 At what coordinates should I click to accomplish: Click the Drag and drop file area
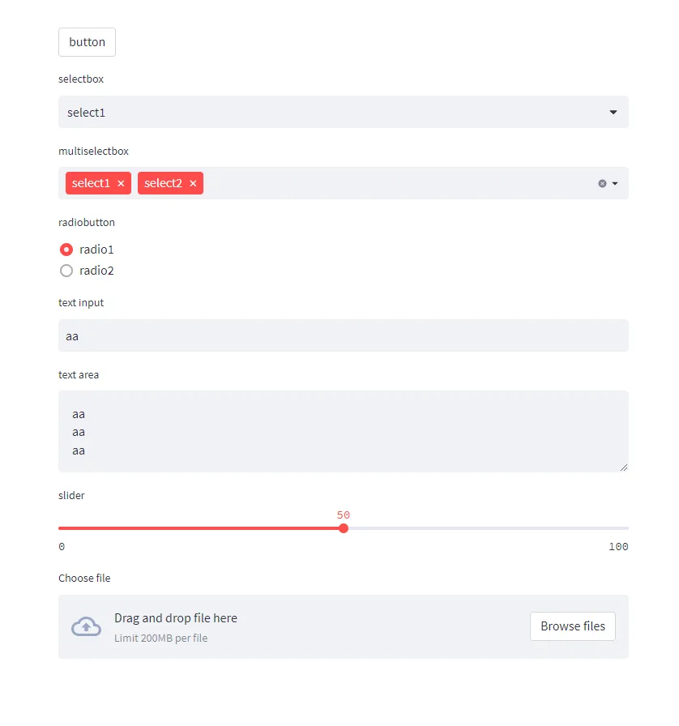(x=344, y=626)
